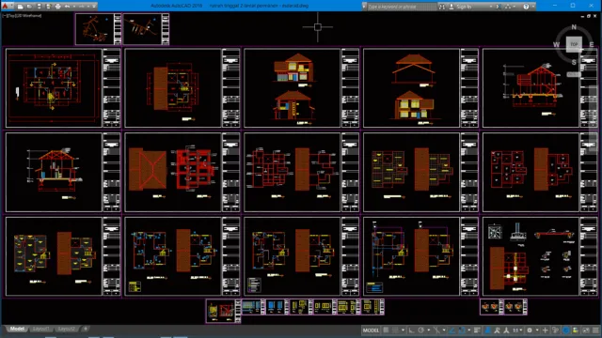Click the Save icon in Quick Access toolbar
The image size is (602, 338).
[40, 7]
